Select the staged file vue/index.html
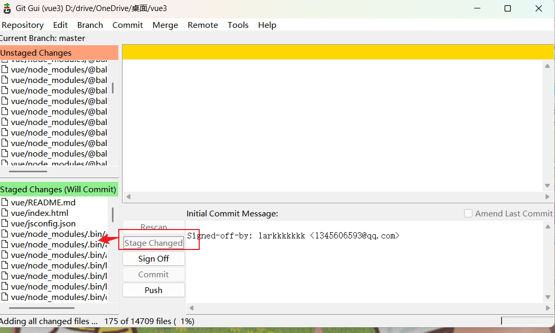The width and height of the screenshot is (555, 333). (39, 213)
